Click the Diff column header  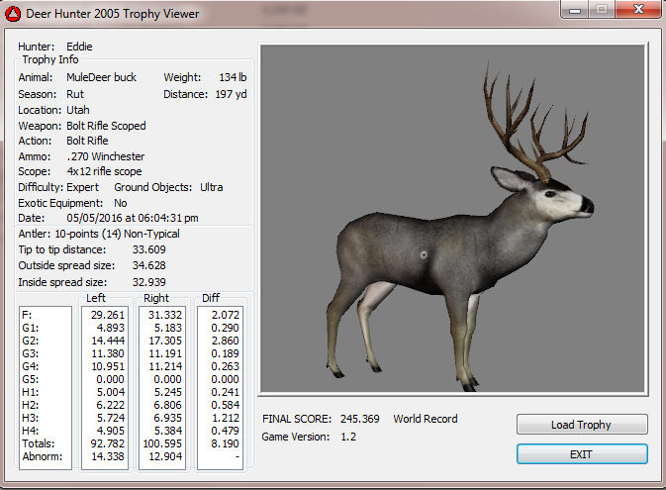211,298
